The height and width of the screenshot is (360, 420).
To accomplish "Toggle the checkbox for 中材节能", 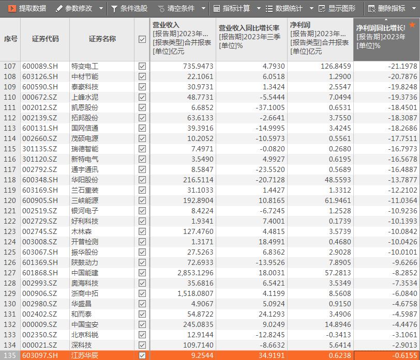I will [x=142, y=76].
